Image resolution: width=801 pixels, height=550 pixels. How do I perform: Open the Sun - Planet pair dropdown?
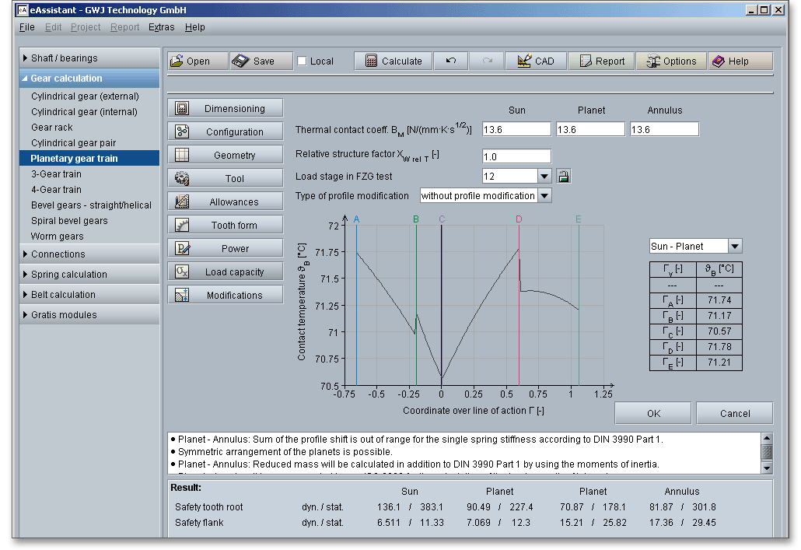point(734,247)
